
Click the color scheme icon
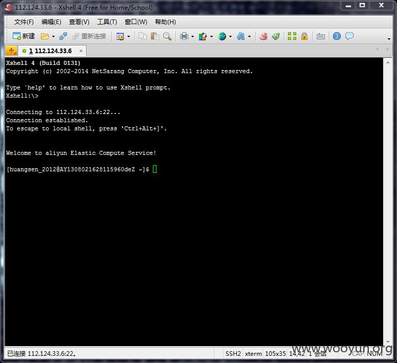(x=203, y=36)
